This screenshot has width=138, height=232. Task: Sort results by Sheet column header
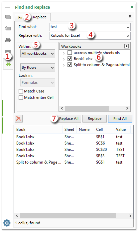click(x=69, y=130)
